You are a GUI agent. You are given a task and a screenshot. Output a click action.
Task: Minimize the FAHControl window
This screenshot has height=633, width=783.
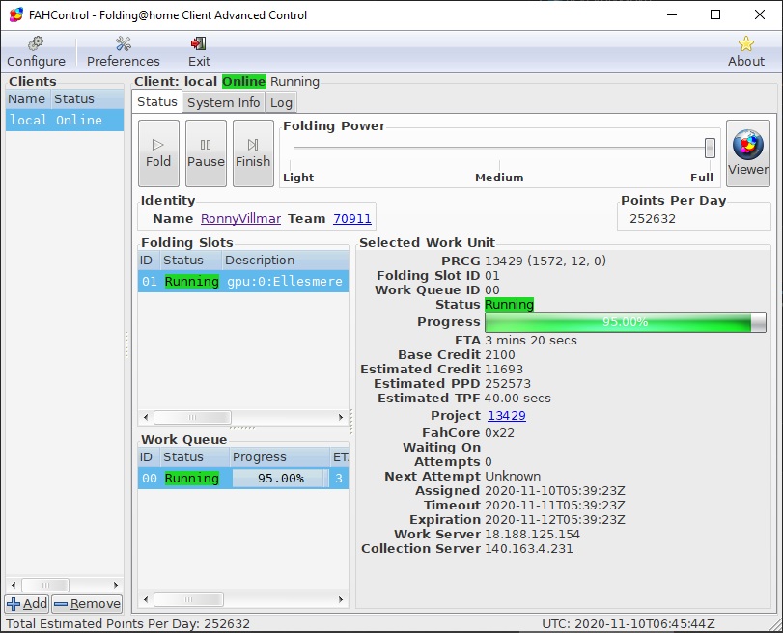click(672, 15)
